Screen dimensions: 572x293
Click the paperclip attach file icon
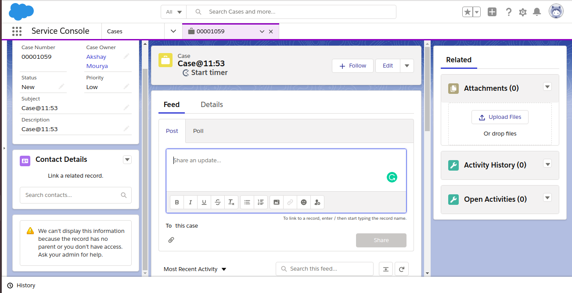(x=171, y=240)
